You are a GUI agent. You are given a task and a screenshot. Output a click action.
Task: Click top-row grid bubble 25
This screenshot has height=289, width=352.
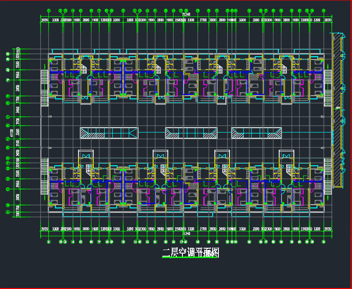point(249,11)
